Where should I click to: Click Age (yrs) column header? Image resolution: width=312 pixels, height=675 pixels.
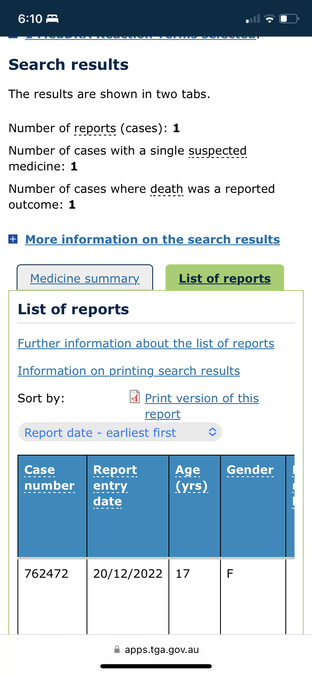[x=191, y=478]
